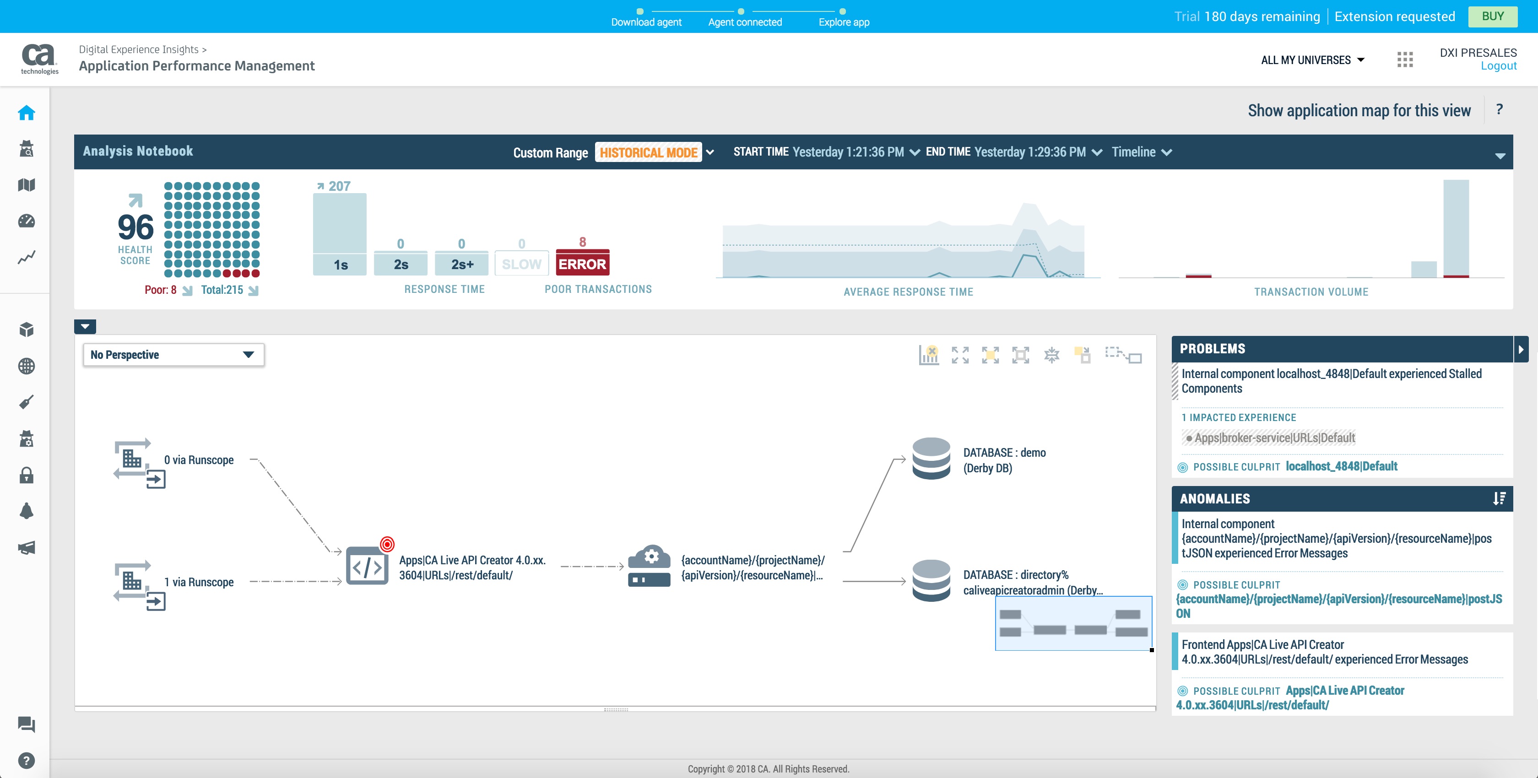Image resolution: width=1538 pixels, height=778 pixels.
Task: Open the security lock sidebar icon
Action: click(26, 475)
